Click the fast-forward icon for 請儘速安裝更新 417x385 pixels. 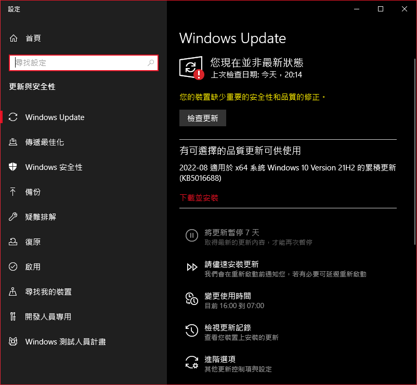192,267
